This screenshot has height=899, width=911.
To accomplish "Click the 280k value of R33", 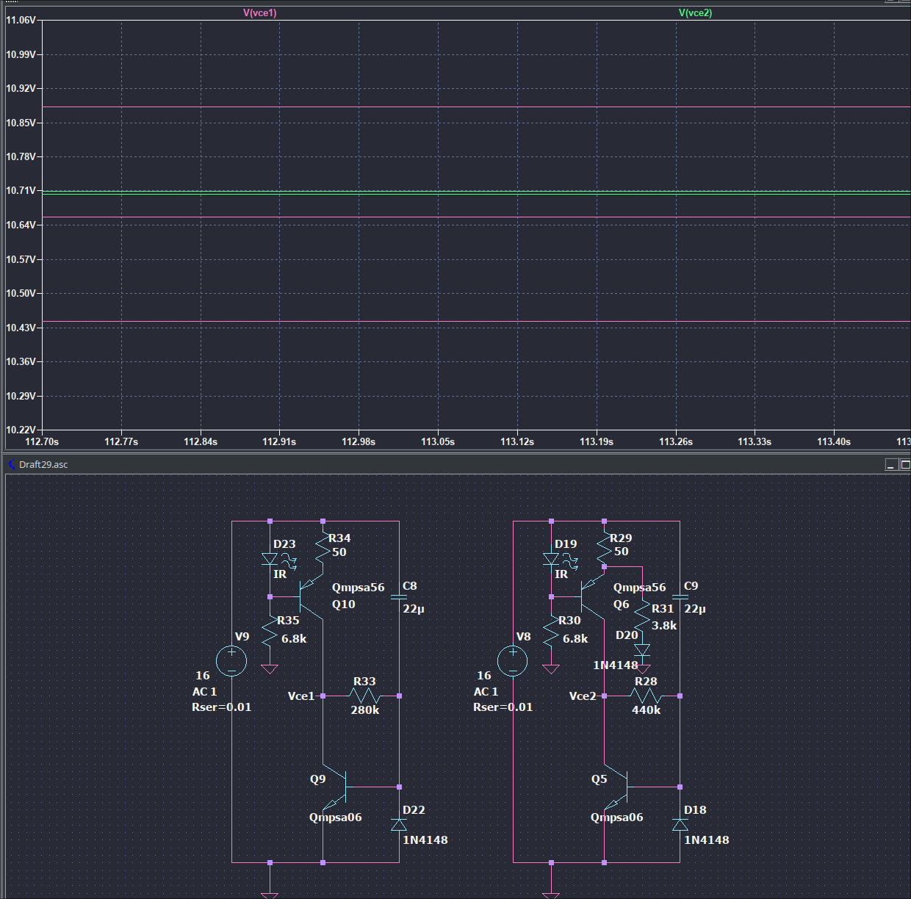I will 365,710.
